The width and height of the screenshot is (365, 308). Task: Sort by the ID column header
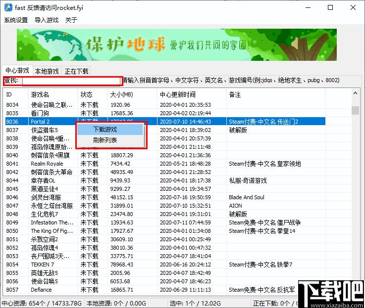(16, 94)
